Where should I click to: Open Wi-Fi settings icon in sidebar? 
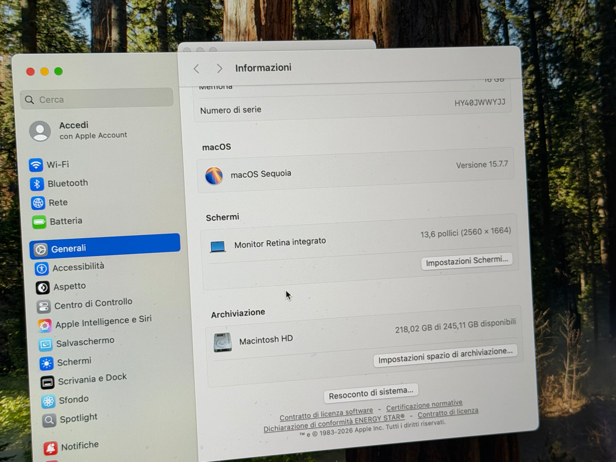coord(36,165)
